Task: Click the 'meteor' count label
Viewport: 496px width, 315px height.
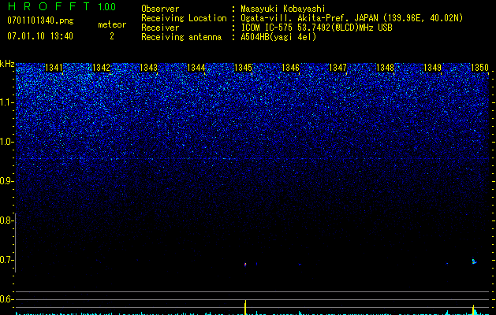Action: tap(112, 24)
